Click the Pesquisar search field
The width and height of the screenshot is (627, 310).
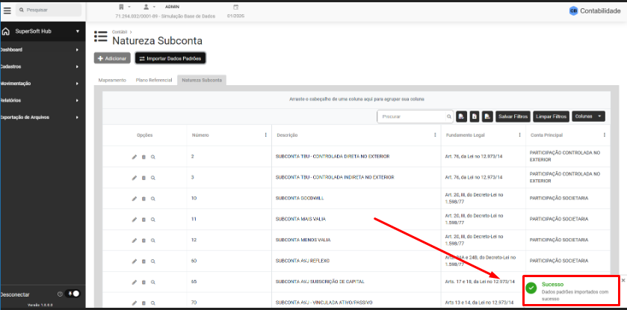tap(49, 10)
